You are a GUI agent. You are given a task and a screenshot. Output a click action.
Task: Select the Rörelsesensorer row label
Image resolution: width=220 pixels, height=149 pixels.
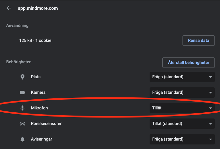tap(46, 124)
